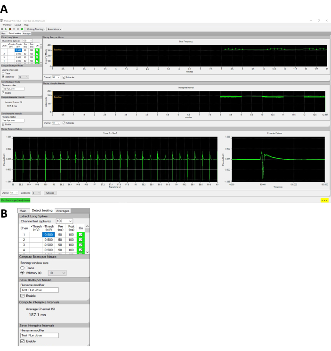This screenshot has height=351, width=331.
Task: Open the Working Directory dropdown
Action: (x=35, y=29)
